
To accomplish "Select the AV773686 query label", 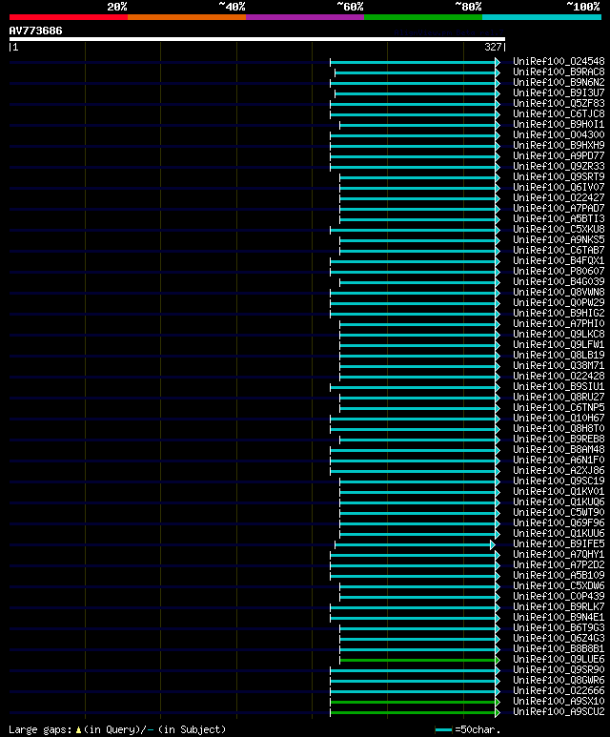I will pos(35,31).
